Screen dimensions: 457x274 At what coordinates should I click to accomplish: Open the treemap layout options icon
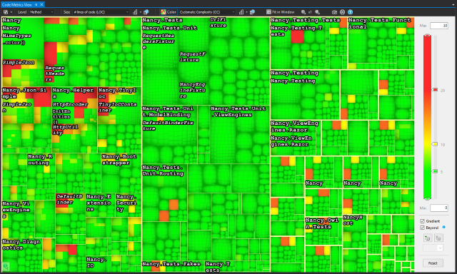point(6,12)
